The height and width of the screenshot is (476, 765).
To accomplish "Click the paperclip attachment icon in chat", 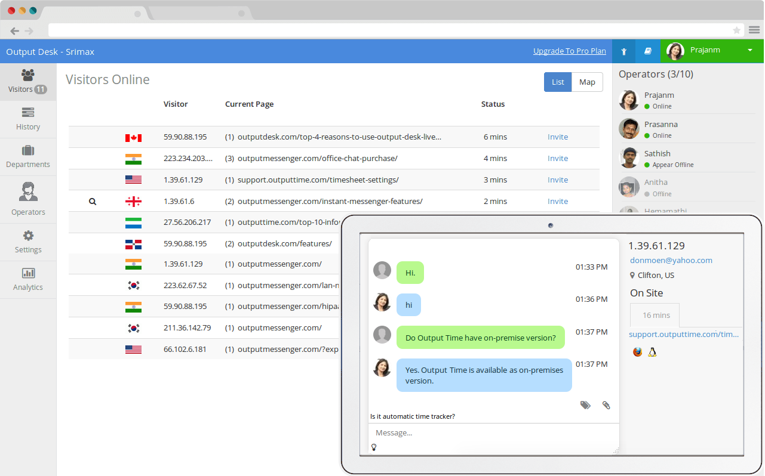I will [x=606, y=405].
